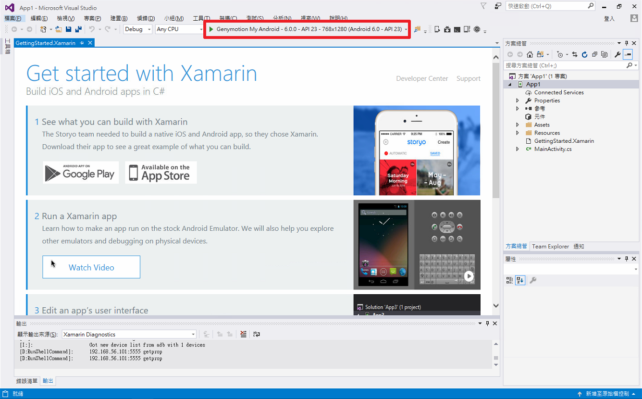Click the Home icon in Solution Explorer
This screenshot has width=642, height=399.
[x=530, y=54]
